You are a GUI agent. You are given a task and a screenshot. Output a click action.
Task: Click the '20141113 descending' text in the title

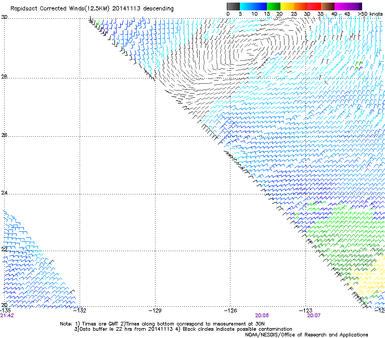click(x=143, y=9)
